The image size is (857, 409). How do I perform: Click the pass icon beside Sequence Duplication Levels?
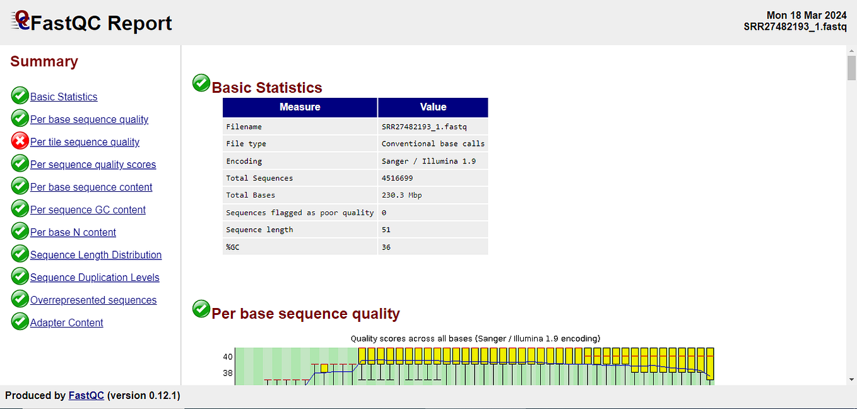20,276
